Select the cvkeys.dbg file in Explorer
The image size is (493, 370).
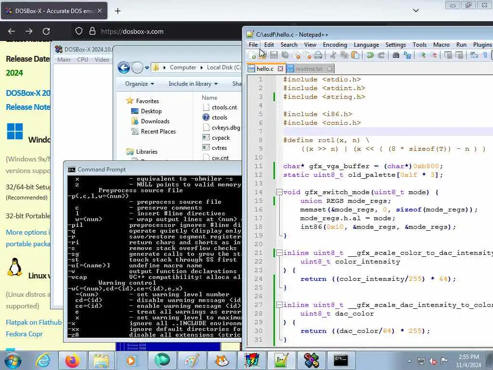[x=226, y=127]
